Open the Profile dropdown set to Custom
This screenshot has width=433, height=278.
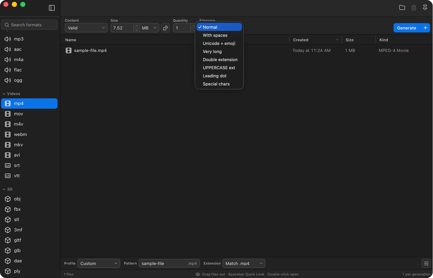[x=99, y=263]
